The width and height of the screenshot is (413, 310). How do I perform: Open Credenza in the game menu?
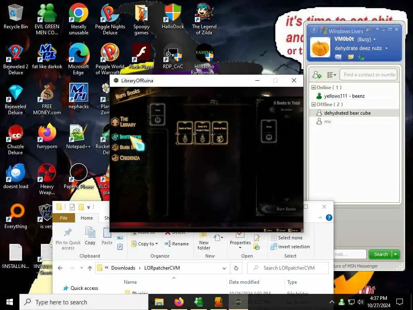coord(126,158)
